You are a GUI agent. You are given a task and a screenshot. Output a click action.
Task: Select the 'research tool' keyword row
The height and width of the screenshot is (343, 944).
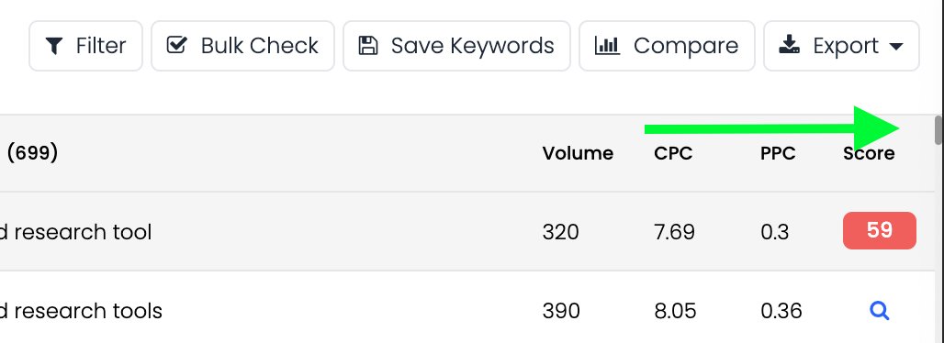click(x=467, y=232)
